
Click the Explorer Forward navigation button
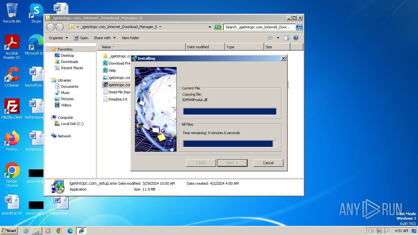59,27
